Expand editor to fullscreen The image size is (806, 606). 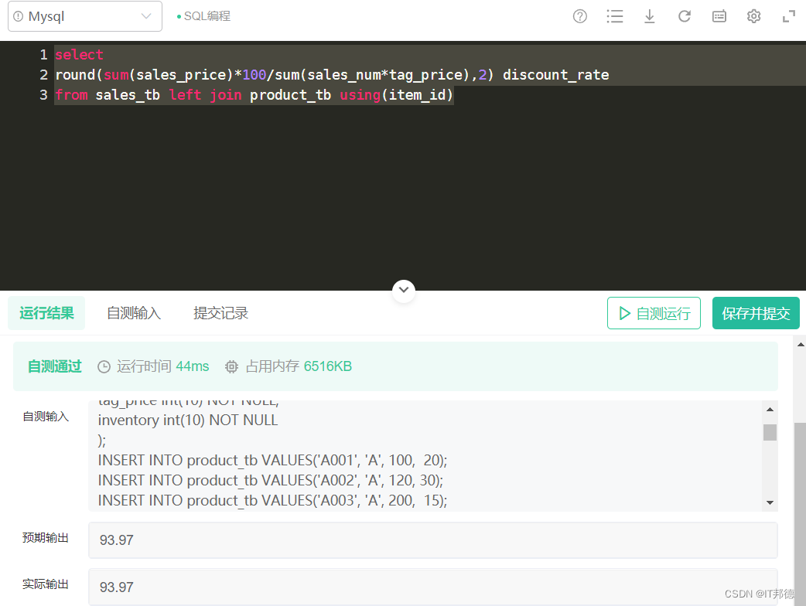tap(789, 16)
